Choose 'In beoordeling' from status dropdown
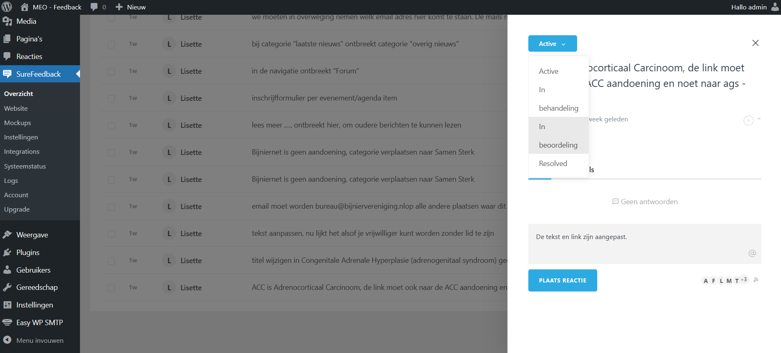This screenshot has width=781, height=353. click(x=558, y=136)
